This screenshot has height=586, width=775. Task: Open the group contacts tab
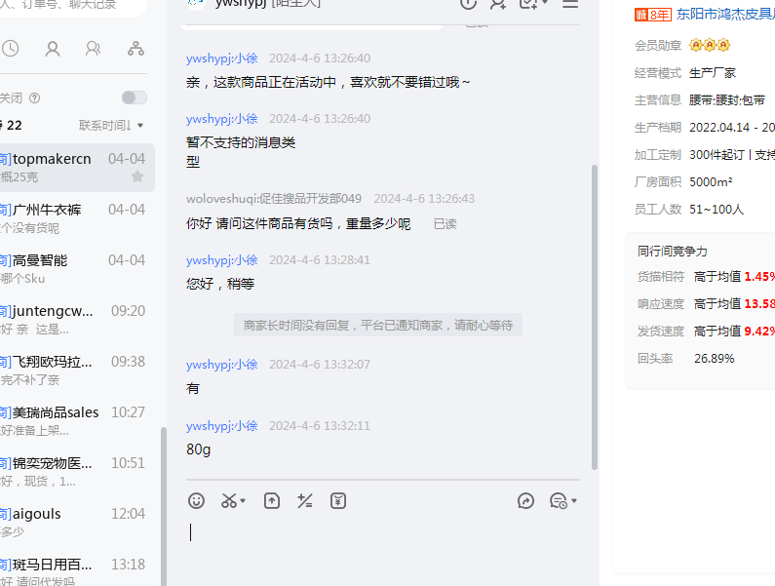pyautogui.click(x=93, y=49)
